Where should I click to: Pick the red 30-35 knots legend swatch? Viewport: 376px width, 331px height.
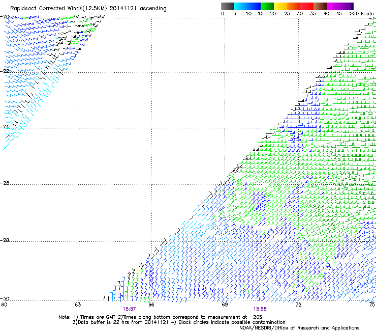coord(307,6)
